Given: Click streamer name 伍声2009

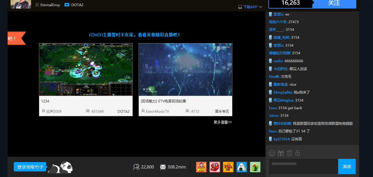Looking at the screenshot, I should point(54,111).
